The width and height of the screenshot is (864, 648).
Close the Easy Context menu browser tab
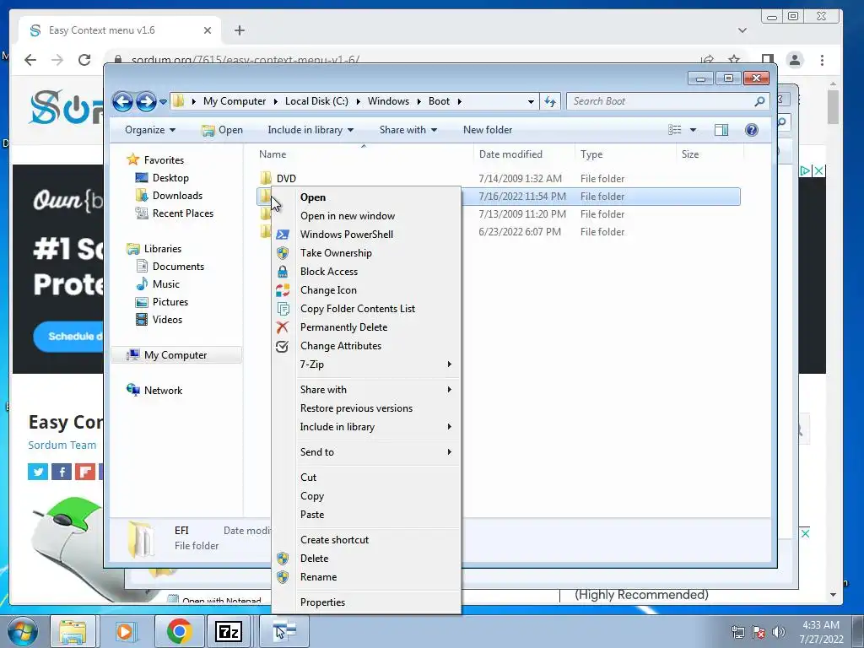[x=208, y=30]
